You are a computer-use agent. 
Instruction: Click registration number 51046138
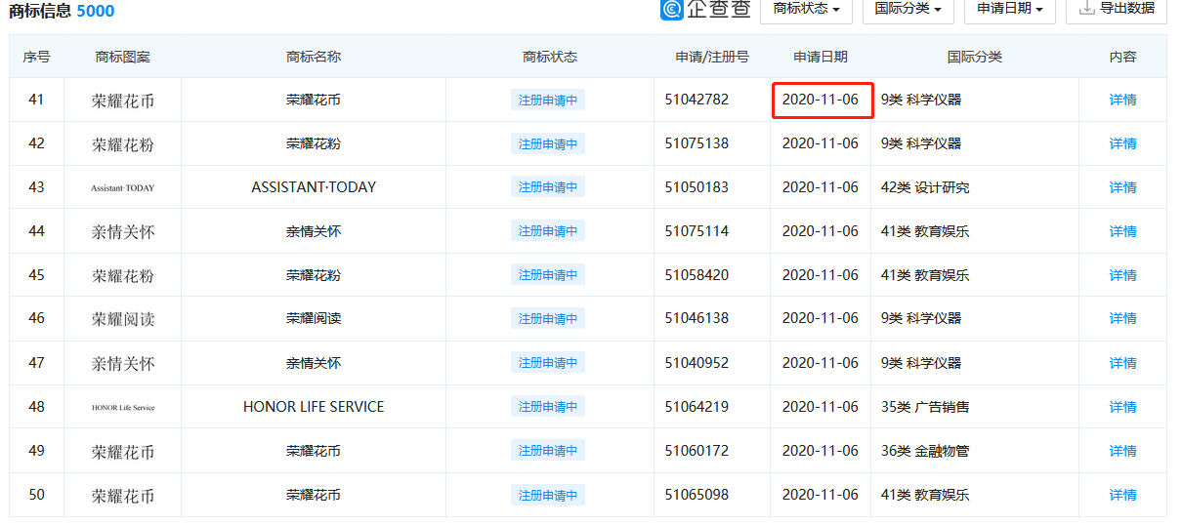point(697,318)
